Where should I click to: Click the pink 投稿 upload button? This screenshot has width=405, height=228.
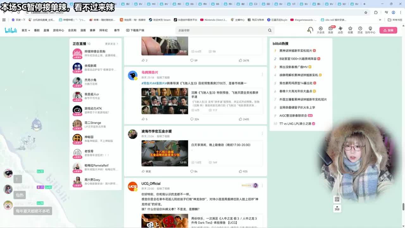[388, 30]
